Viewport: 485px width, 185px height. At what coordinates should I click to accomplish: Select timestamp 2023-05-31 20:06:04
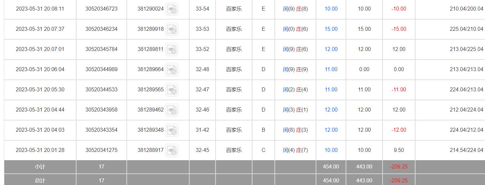click(40, 69)
